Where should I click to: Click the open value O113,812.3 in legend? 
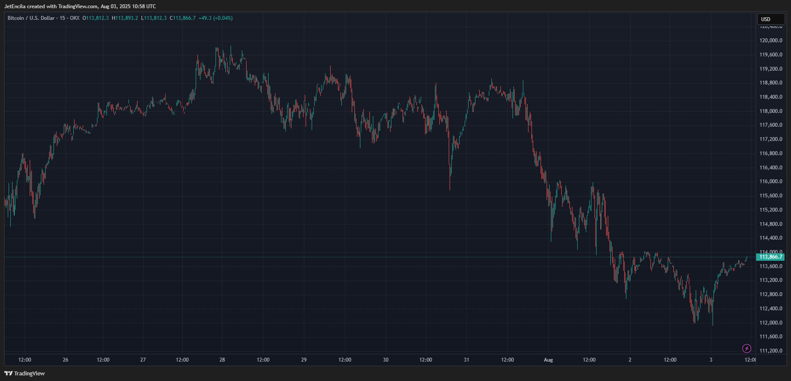96,18
